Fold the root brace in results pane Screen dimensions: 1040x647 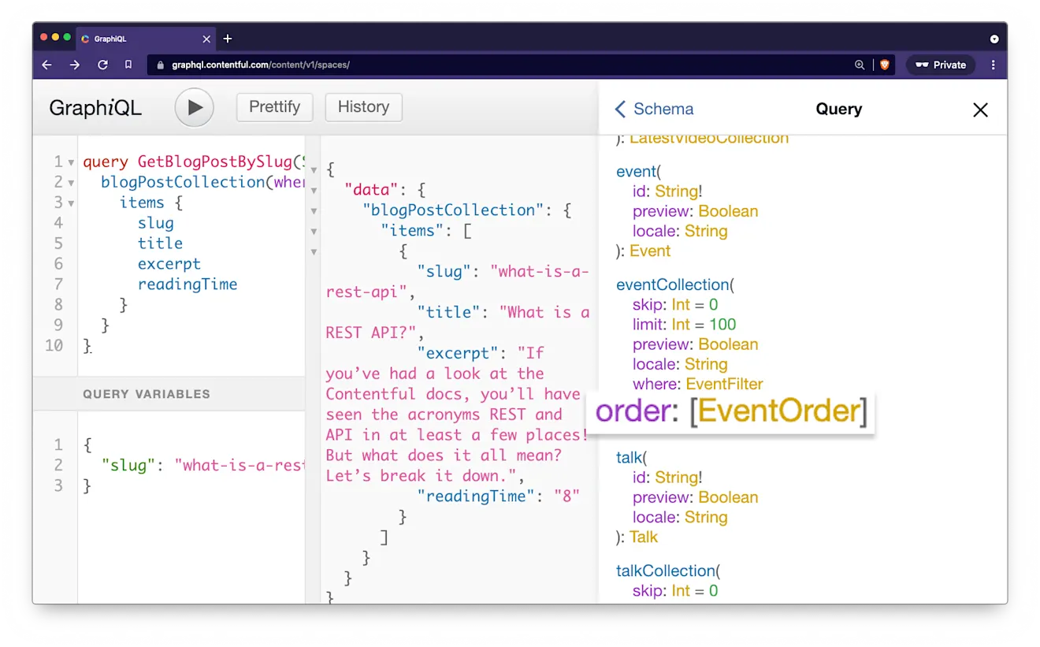tap(314, 170)
